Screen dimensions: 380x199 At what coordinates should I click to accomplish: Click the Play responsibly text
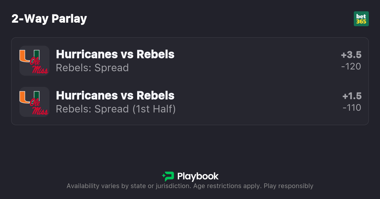pos(288,186)
